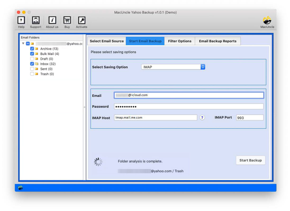Click the Buy cart icon

pyautogui.click(x=67, y=20)
